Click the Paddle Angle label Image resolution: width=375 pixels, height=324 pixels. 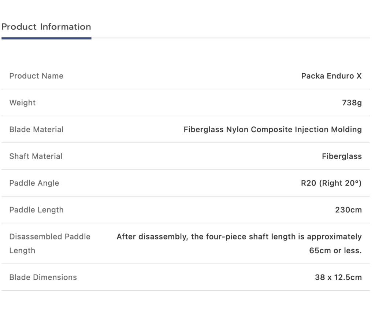(34, 183)
